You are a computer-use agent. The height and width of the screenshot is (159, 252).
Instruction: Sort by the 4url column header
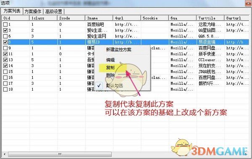pos(127,18)
